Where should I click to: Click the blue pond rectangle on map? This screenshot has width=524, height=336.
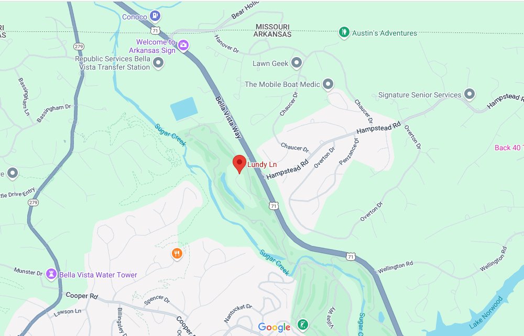[184, 108]
